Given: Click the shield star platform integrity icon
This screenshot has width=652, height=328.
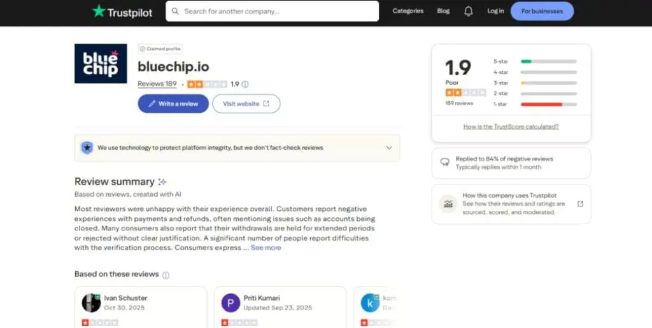Looking at the screenshot, I should click(87, 148).
